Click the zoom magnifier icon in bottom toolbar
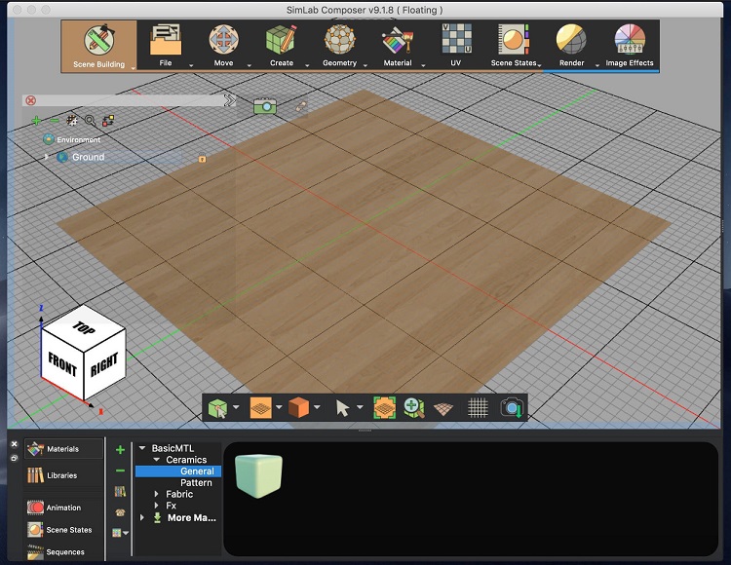731x565 pixels. (x=413, y=408)
